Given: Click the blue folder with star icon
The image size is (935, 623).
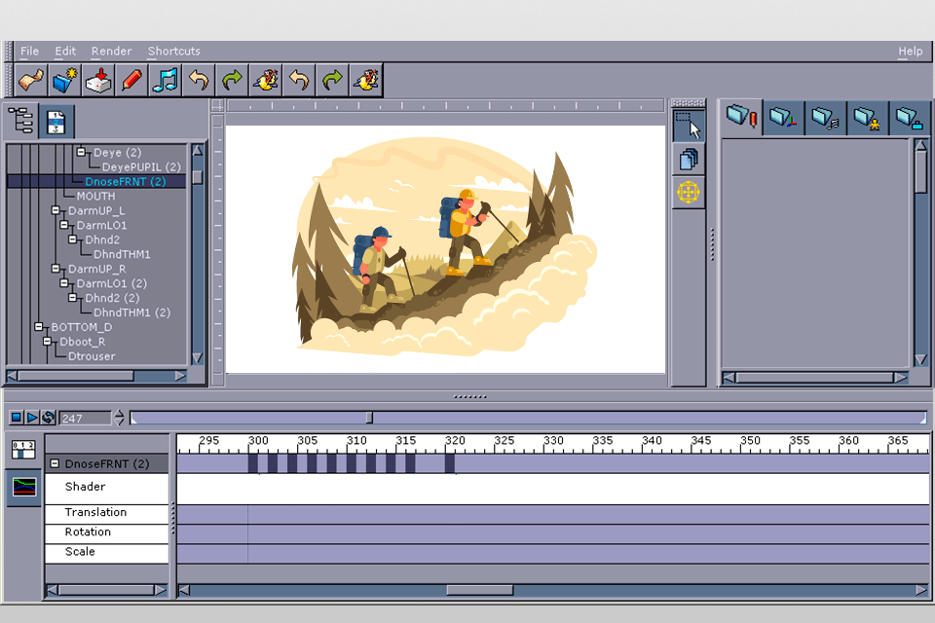Looking at the screenshot, I should 64,80.
